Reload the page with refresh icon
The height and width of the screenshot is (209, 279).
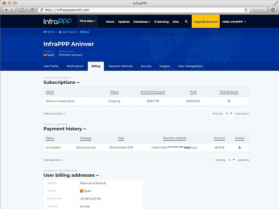pyautogui.click(x=246, y=10)
